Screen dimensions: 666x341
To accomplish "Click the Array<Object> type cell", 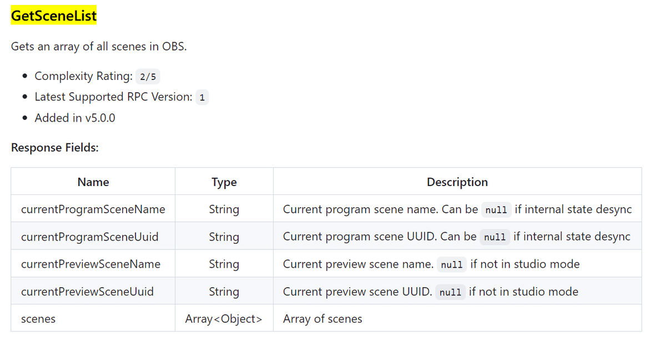I will click(x=224, y=319).
